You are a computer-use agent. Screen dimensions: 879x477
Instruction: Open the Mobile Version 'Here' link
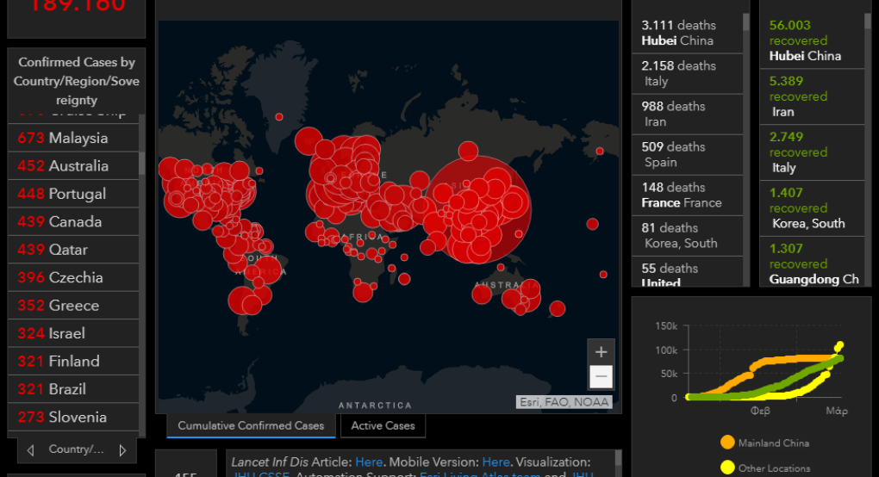[x=496, y=462]
